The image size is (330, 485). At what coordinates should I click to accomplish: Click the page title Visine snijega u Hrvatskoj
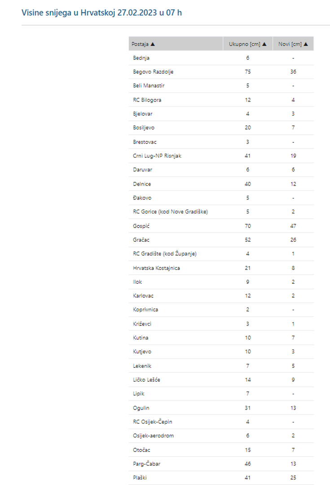click(101, 13)
